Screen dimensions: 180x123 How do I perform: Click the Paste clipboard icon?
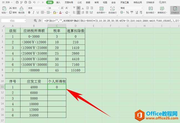4,9
